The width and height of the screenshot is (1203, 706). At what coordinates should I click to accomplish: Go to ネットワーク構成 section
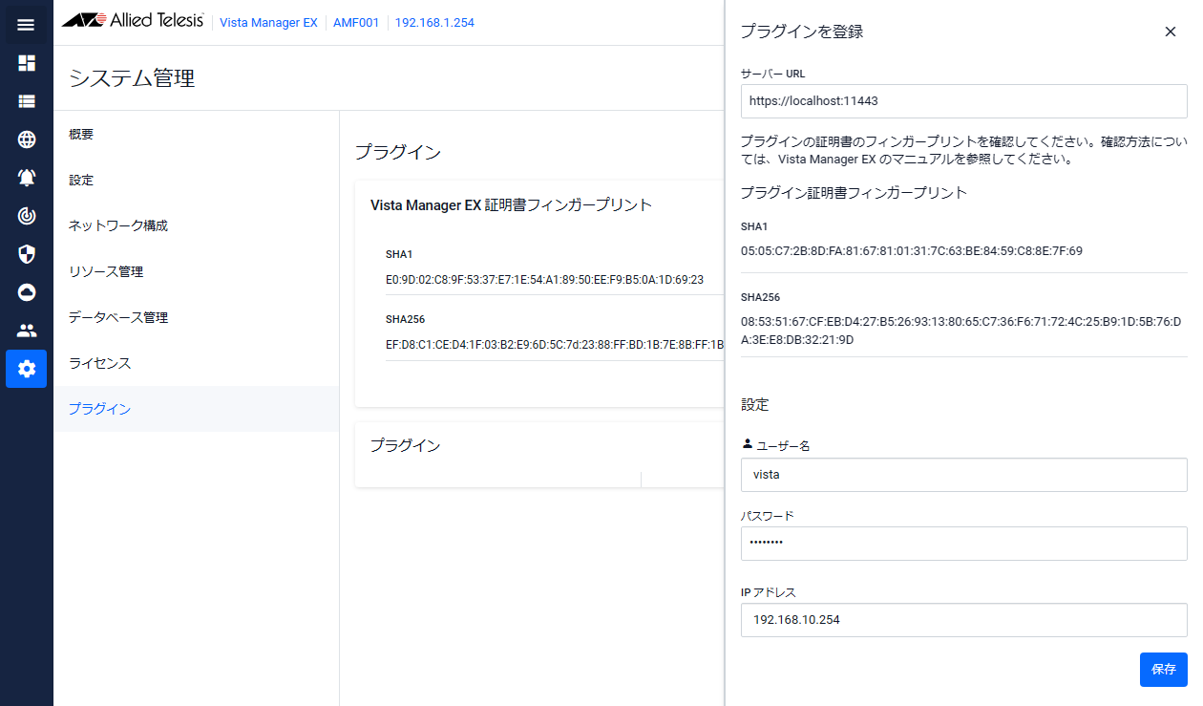coord(118,226)
